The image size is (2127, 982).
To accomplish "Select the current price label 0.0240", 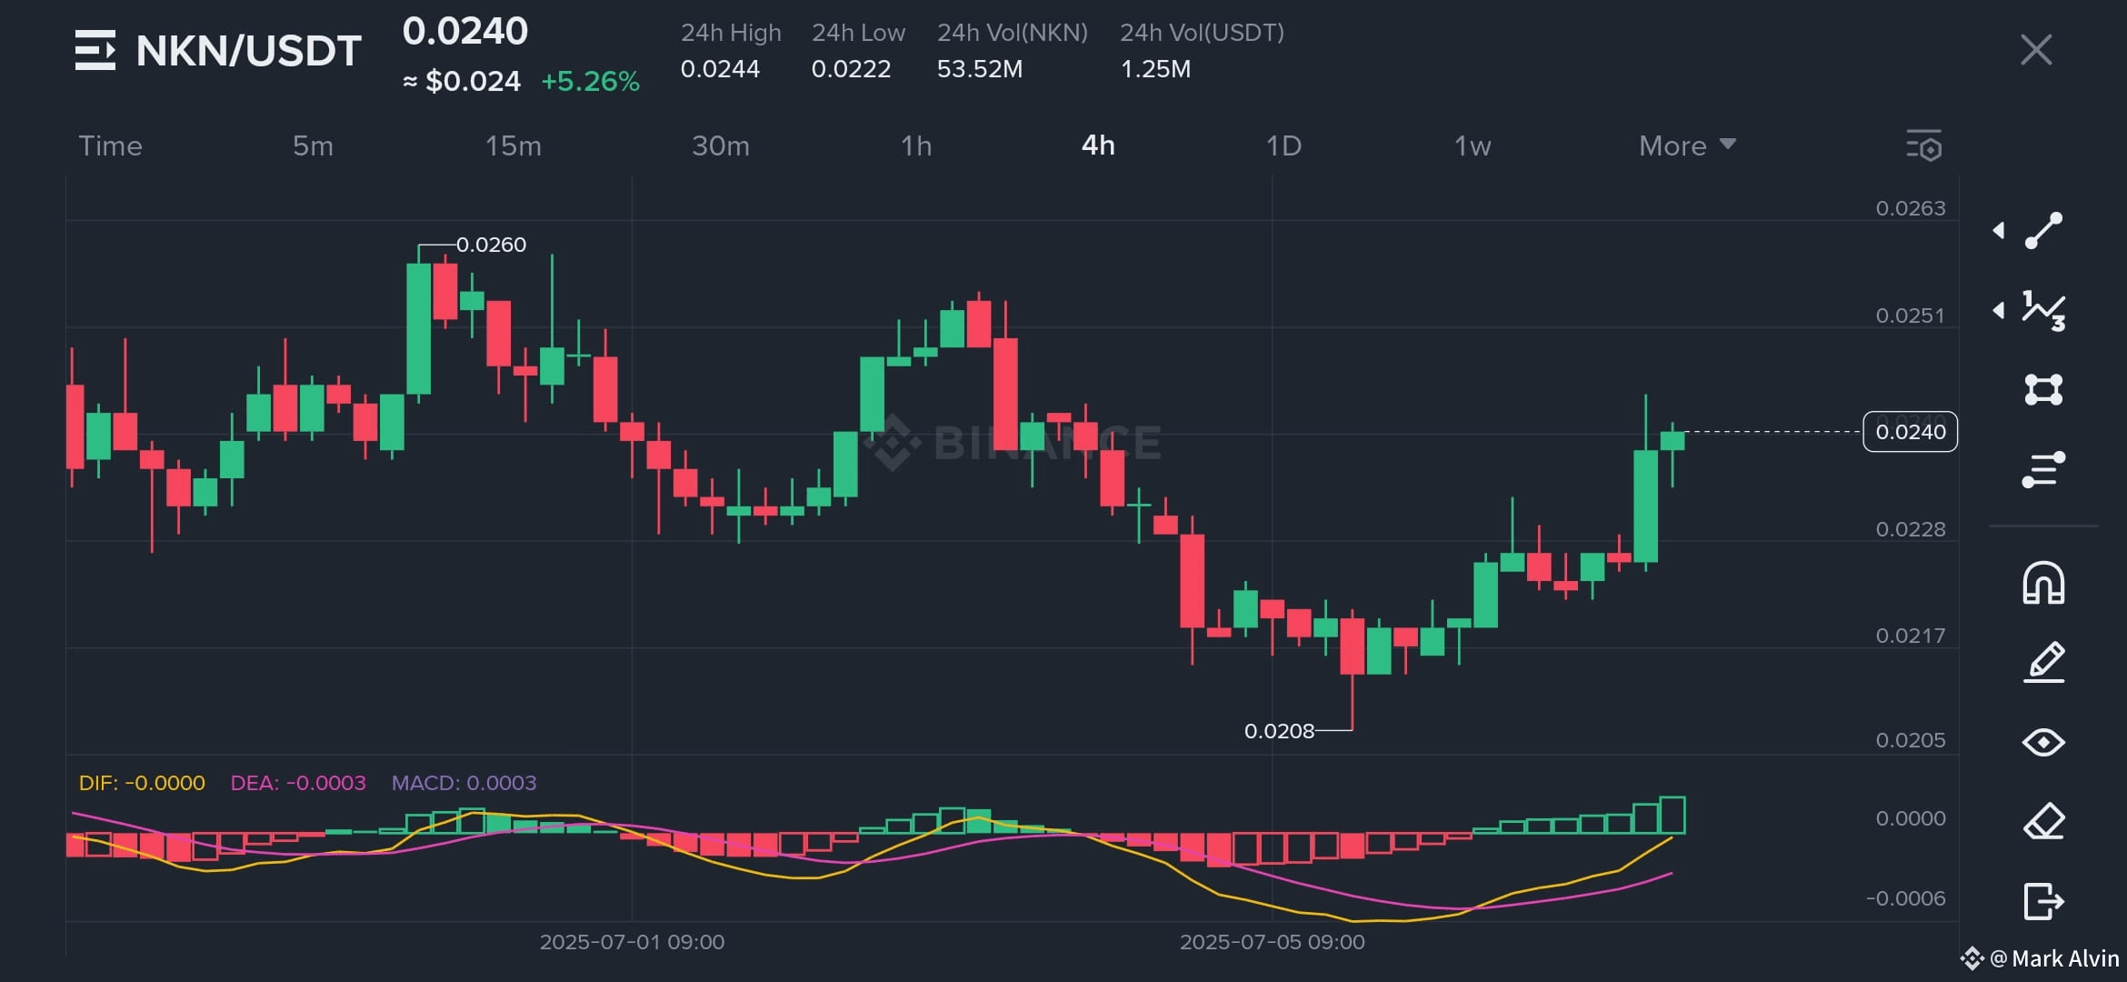I will [1910, 432].
